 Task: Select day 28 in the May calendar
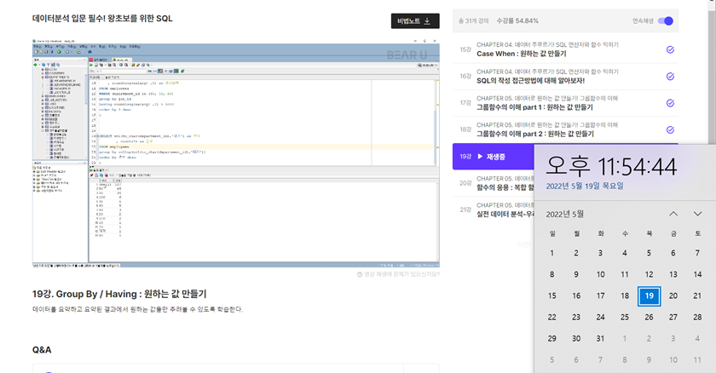(x=697, y=318)
